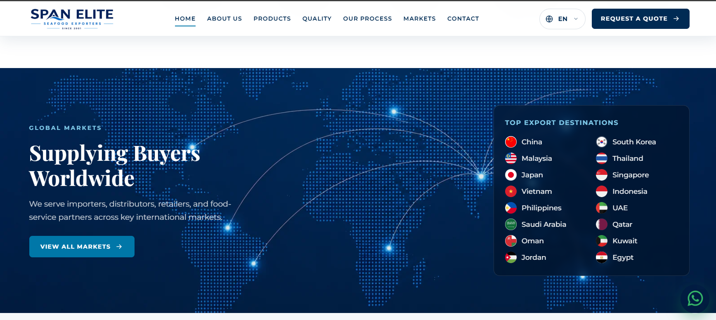Select the Philippines destination label
Screen dimensions: 716x320
click(x=541, y=208)
